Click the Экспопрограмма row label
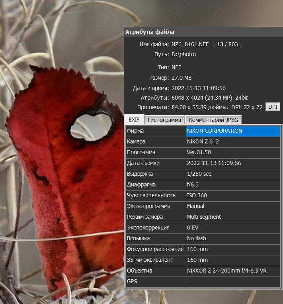Viewport: 283px width, 304px height. (x=156, y=206)
